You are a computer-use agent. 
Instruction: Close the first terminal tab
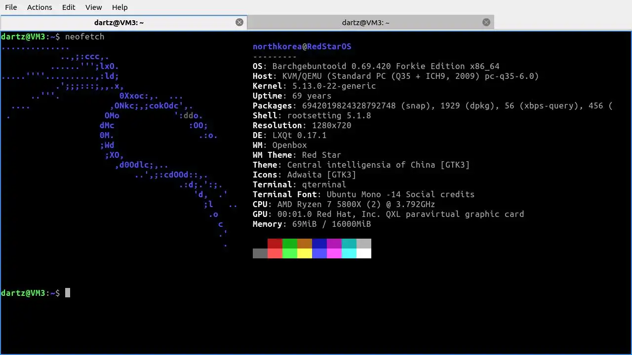pyautogui.click(x=239, y=22)
